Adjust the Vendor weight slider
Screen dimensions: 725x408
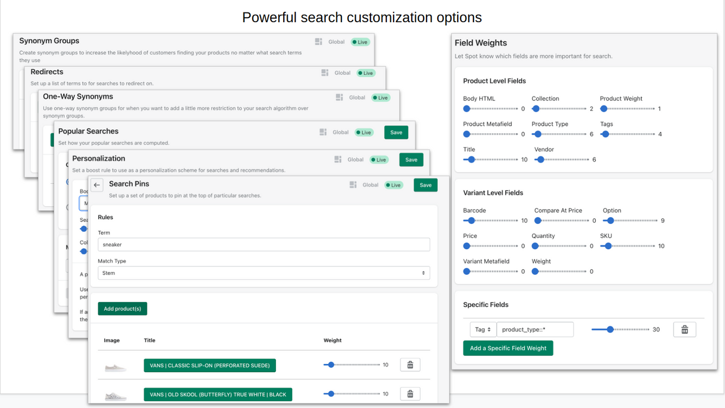tap(562, 160)
